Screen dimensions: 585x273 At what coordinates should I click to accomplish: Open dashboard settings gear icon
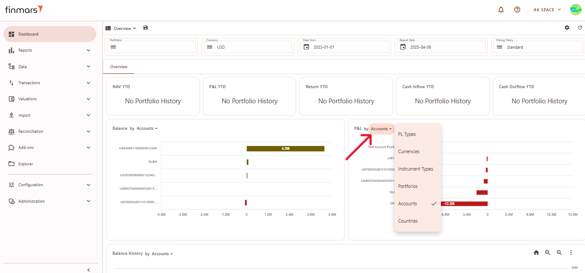tap(567, 28)
